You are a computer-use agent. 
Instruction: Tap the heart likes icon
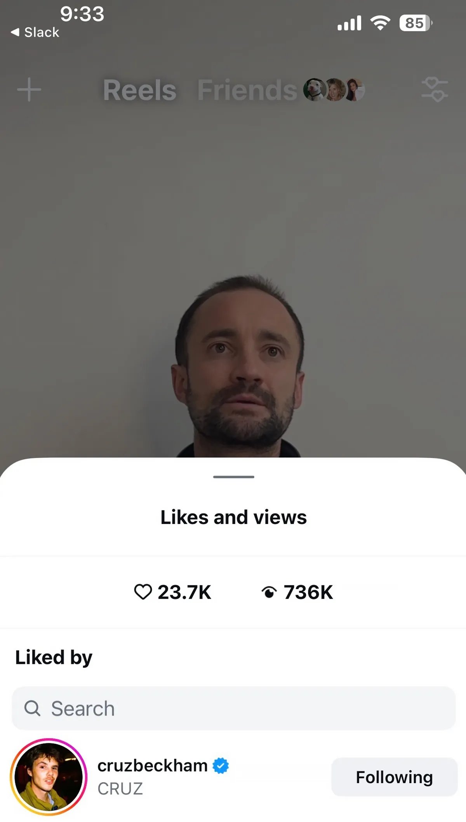pyautogui.click(x=143, y=592)
